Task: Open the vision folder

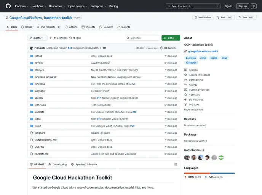Action: pyautogui.click(x=38, y=126)
